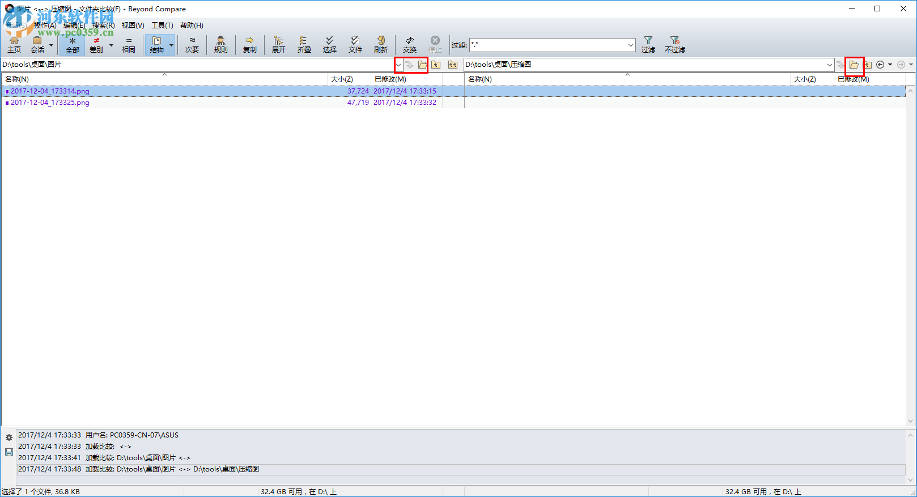917x497 pixels.
Task: Open the 规则 rules icon
Action: pyautogui.click(x=221, y=44)
